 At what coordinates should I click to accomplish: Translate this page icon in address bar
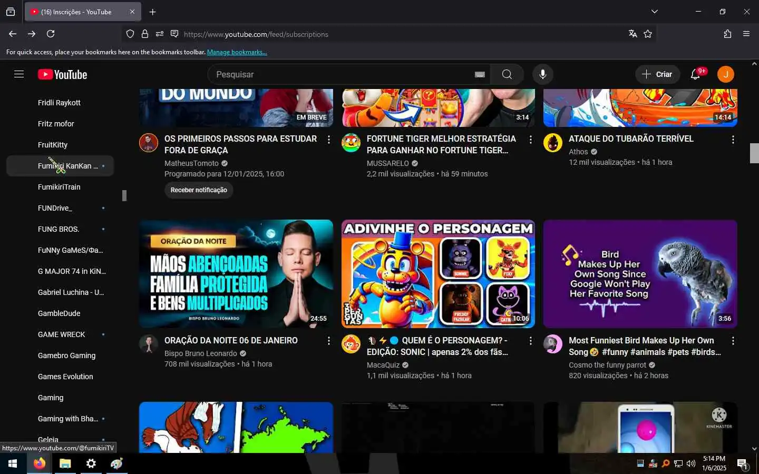633,34
